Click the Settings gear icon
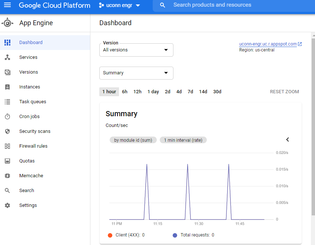This screenshot has width=315, height=245. (7, 205)
